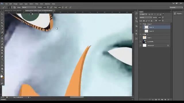Select the Lasso tool

pyautogui.click(x=2, y=20)
